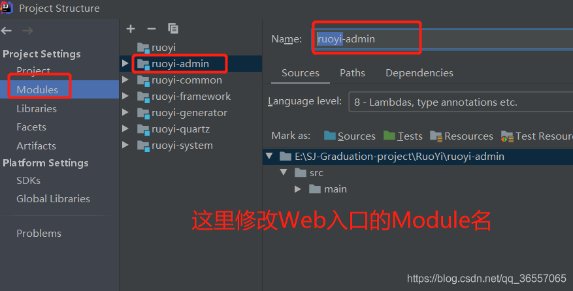Click the ruoyi module folder icon
The image size is (573, 291).
click(143, 48)
